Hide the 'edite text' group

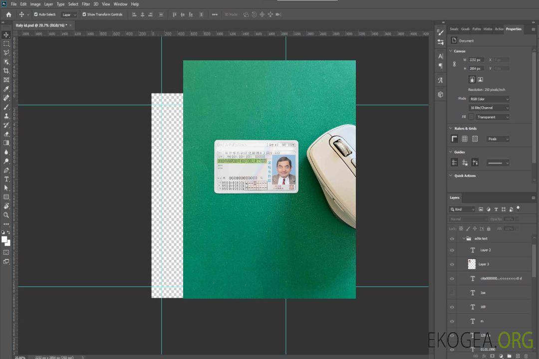(452, 239)
